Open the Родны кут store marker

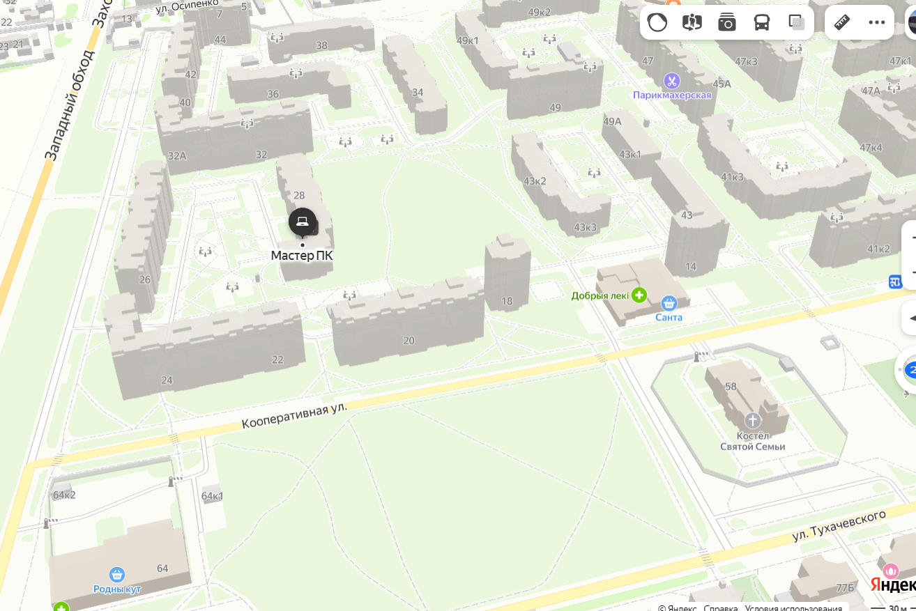pos(117,575)
